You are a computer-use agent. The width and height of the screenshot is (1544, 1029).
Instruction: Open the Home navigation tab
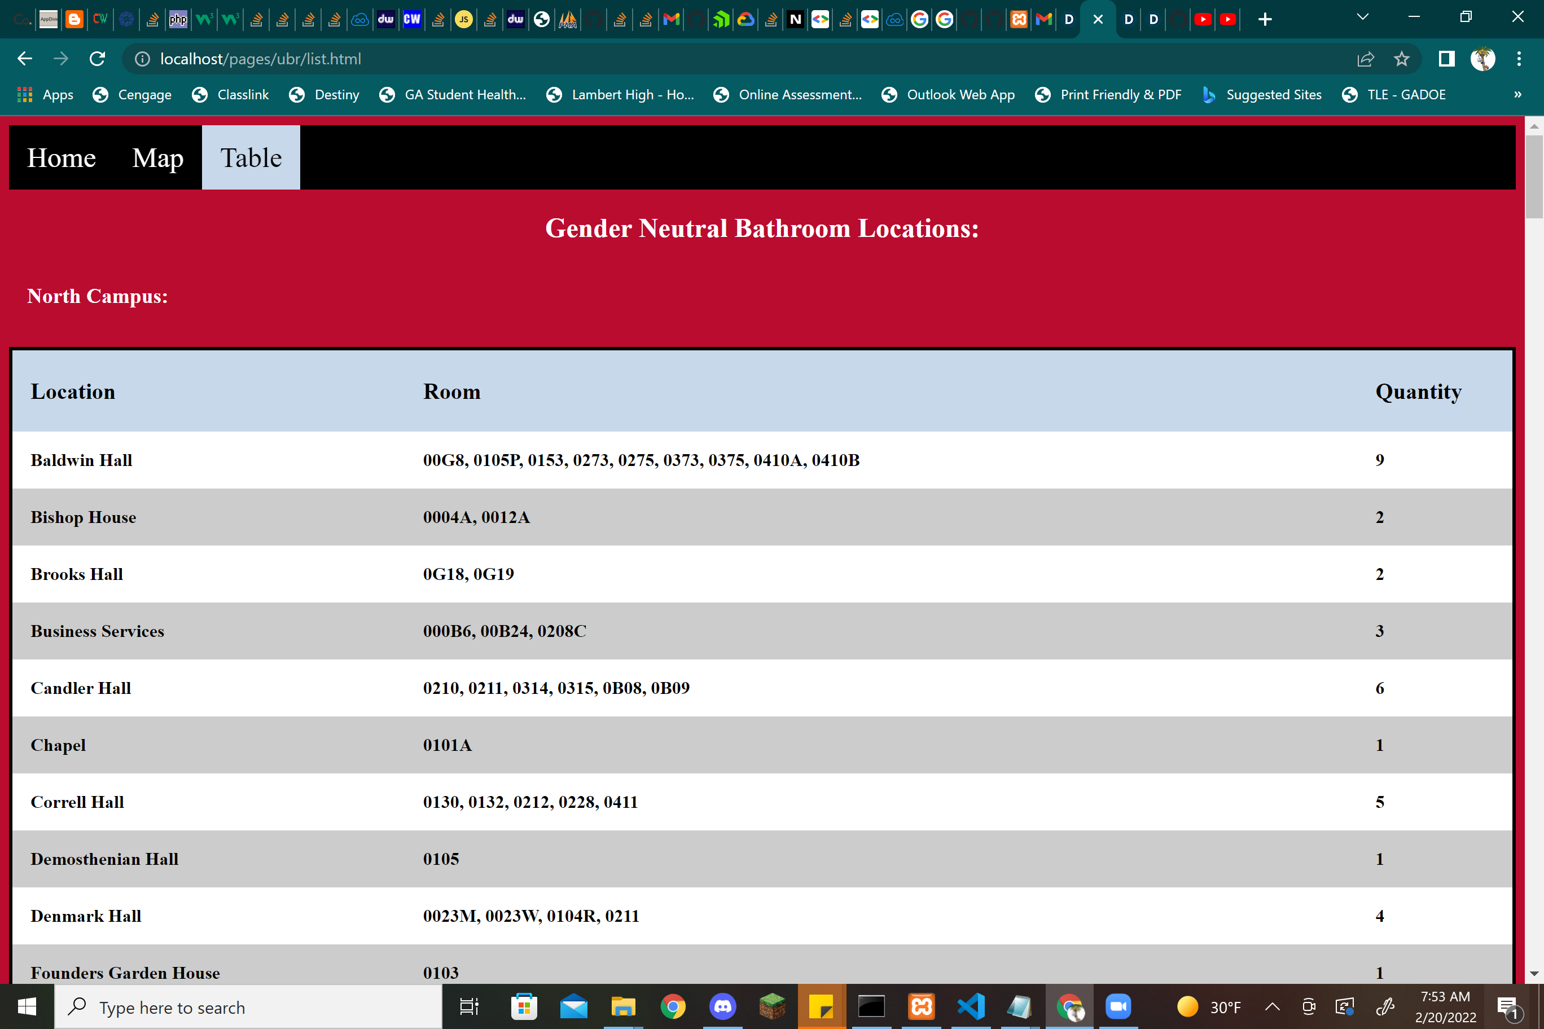pos(61,157)
